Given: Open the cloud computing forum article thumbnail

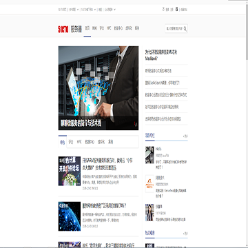Looking at the screenshot, I should tap(70, 171).
